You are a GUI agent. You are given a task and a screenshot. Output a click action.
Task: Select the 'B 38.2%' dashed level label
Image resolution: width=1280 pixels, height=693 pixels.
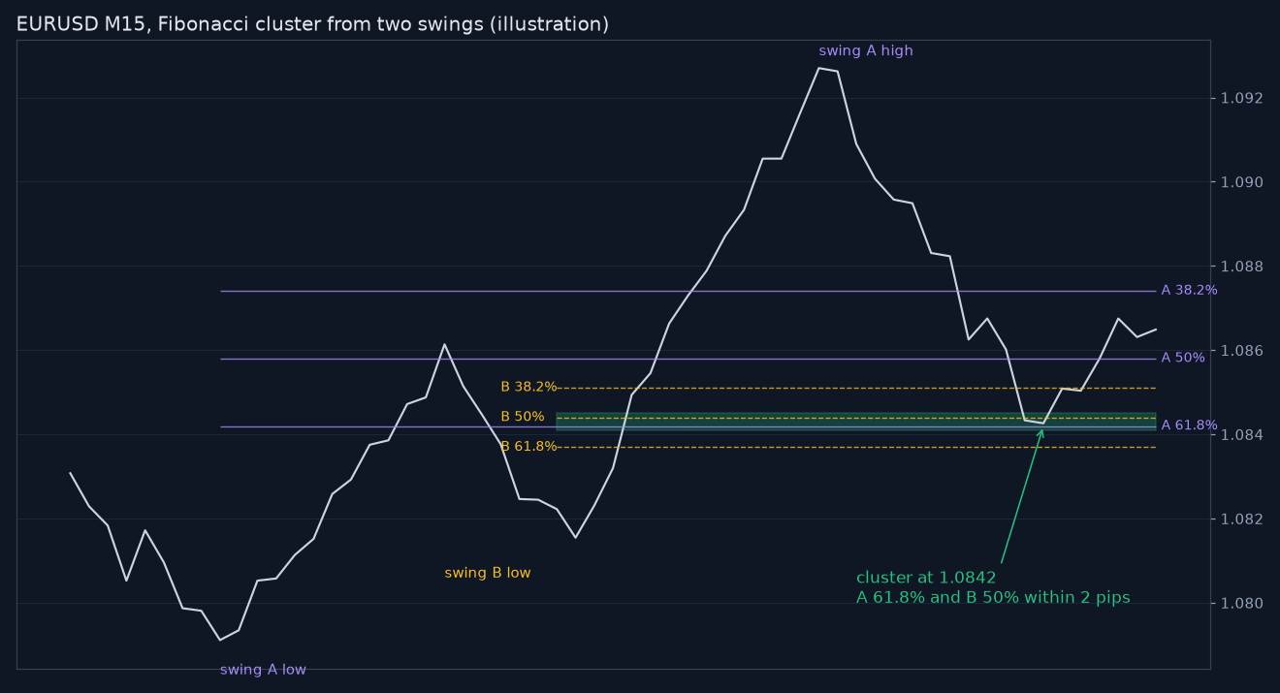point(528,387)
